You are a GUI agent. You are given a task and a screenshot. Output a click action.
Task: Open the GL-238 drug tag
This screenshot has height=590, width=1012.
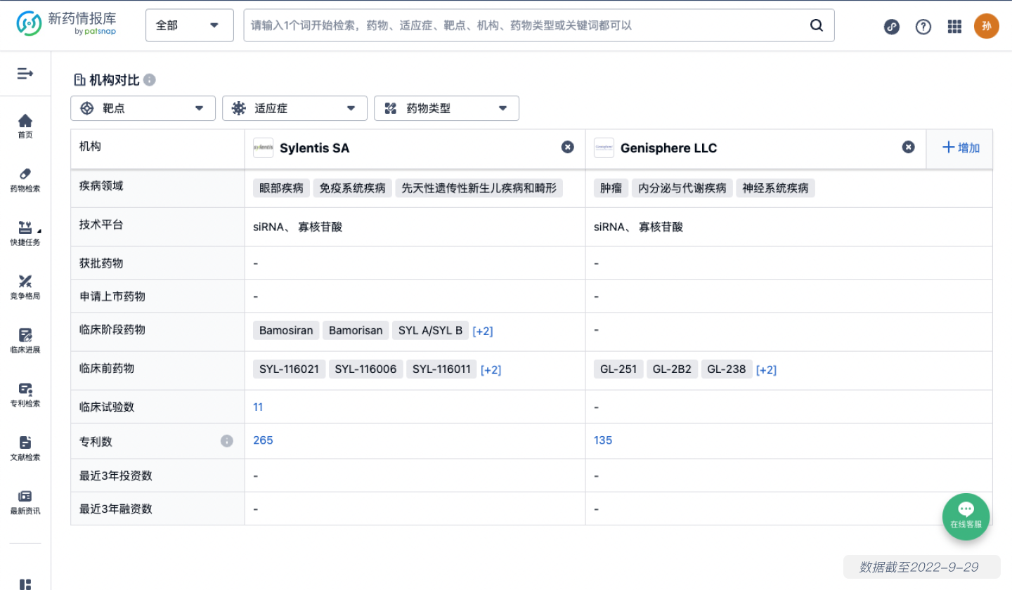(727, 369)
